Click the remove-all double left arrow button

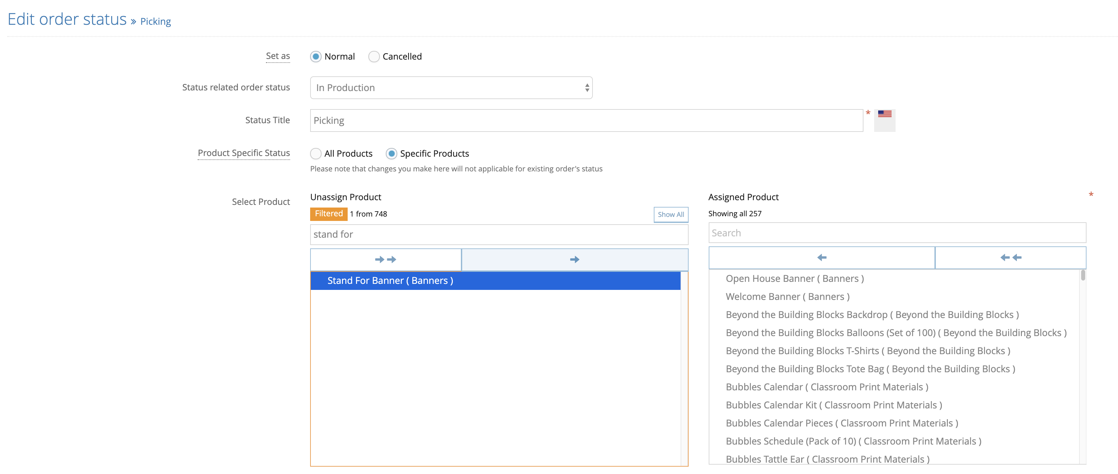coord(1010,258)
